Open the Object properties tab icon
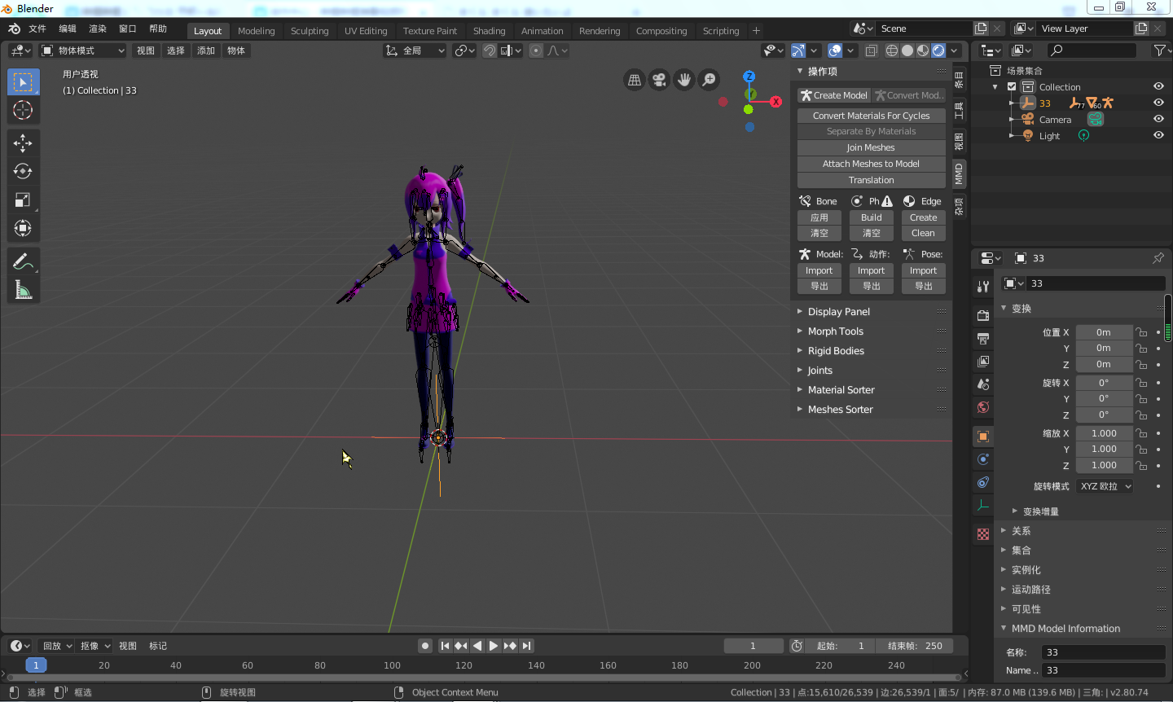 [x=983, y=437]
